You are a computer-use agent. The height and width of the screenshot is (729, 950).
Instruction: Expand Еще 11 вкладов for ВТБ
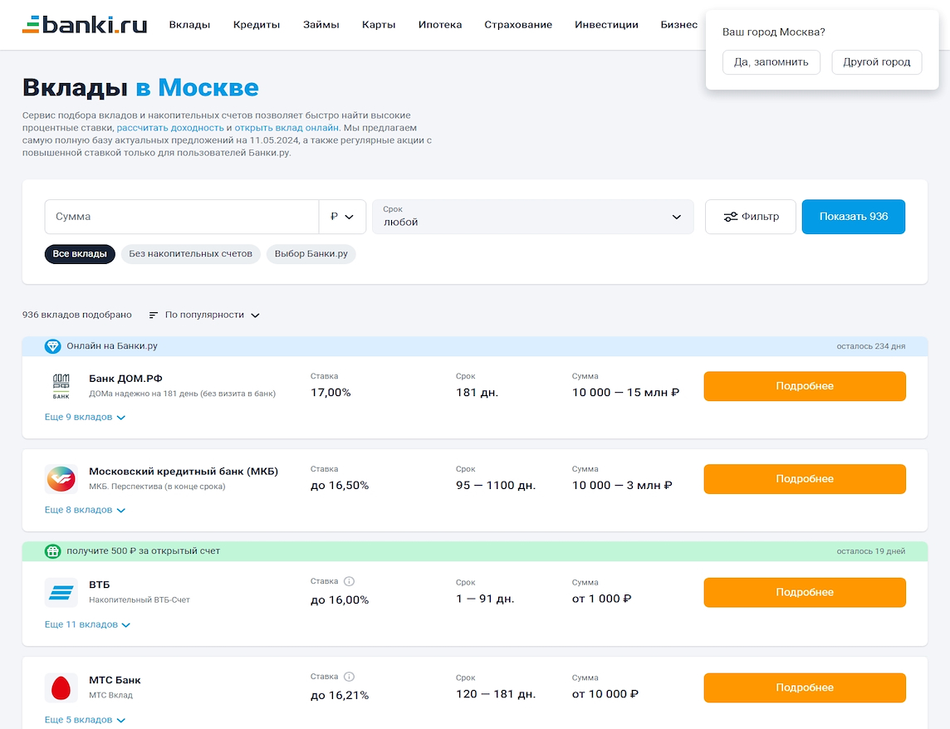[x=87, y=624]
